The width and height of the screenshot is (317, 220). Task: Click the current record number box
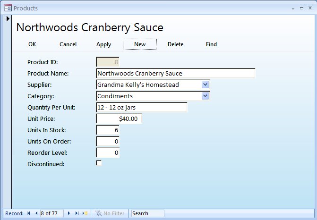pyautogui.click(x=52, y=213)
